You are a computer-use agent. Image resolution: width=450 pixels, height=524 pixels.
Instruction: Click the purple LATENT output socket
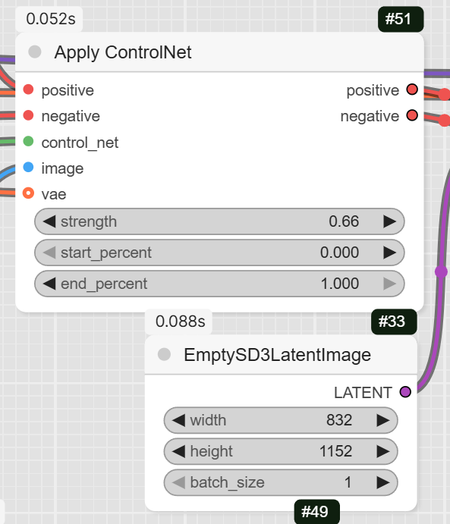(405, 391)
